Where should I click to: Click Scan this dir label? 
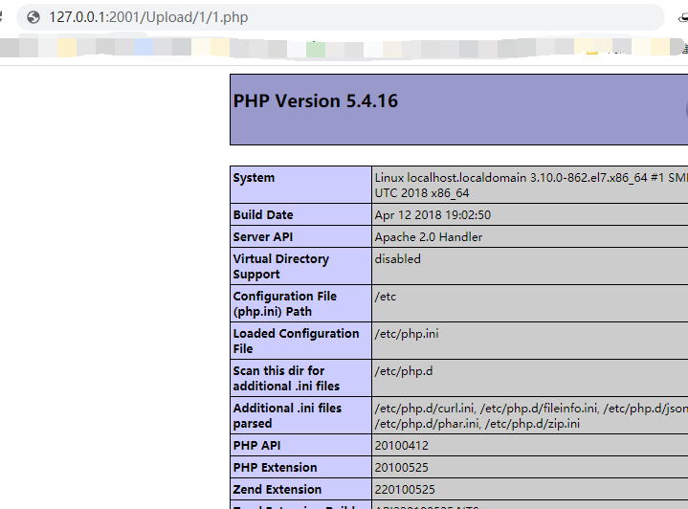(286, 378)
